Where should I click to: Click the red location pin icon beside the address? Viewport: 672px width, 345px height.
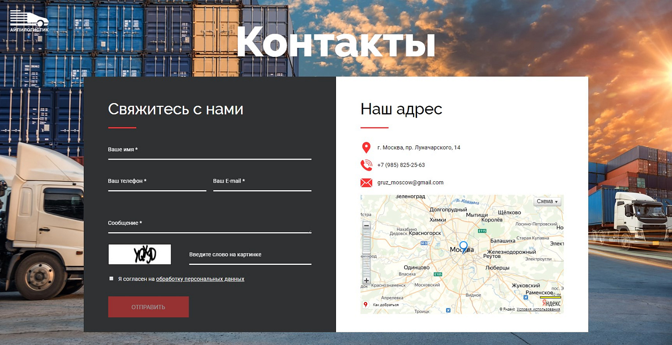366,148
